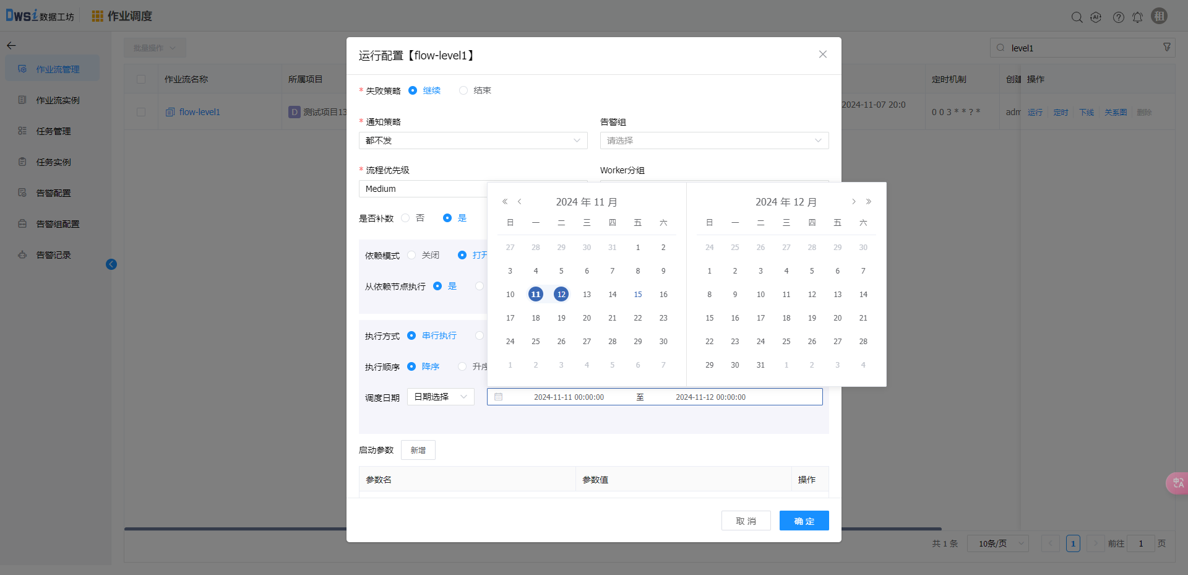Select 关闭 for dependency mode
Screen dimensions: 1188x575
[x=412, y=255]
